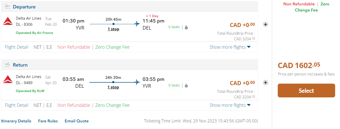Click Zero Change Fee on departure row

click(x=112, y=47)
